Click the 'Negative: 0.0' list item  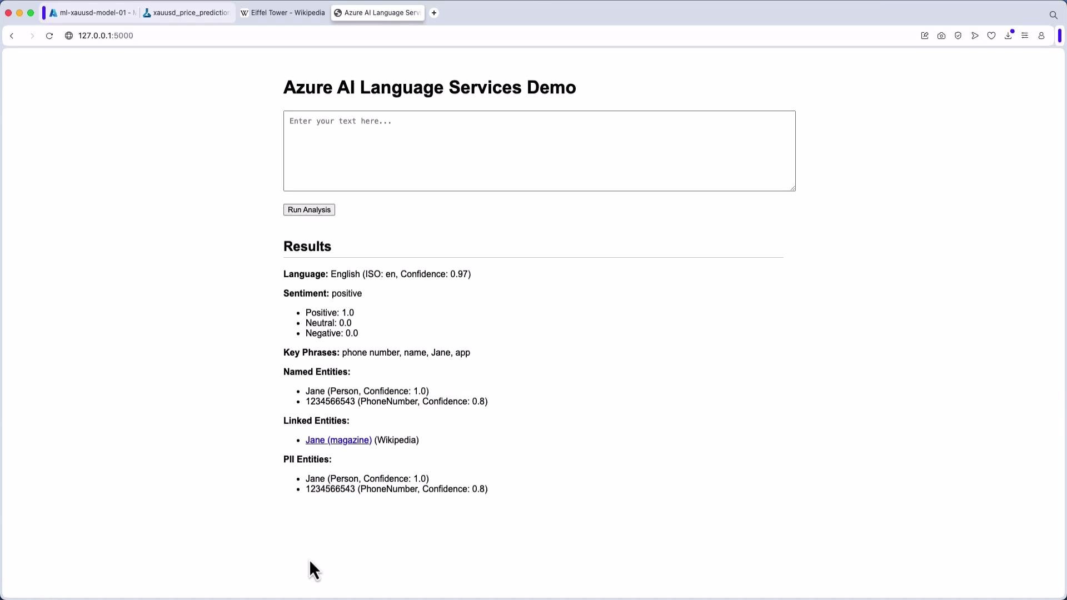(332, 333)
